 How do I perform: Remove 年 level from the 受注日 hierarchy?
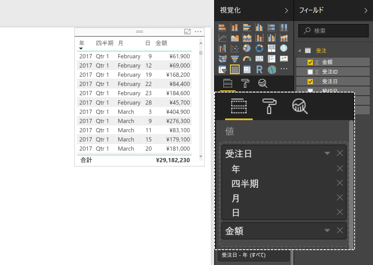pyautogui.click(x=340, y=168)
